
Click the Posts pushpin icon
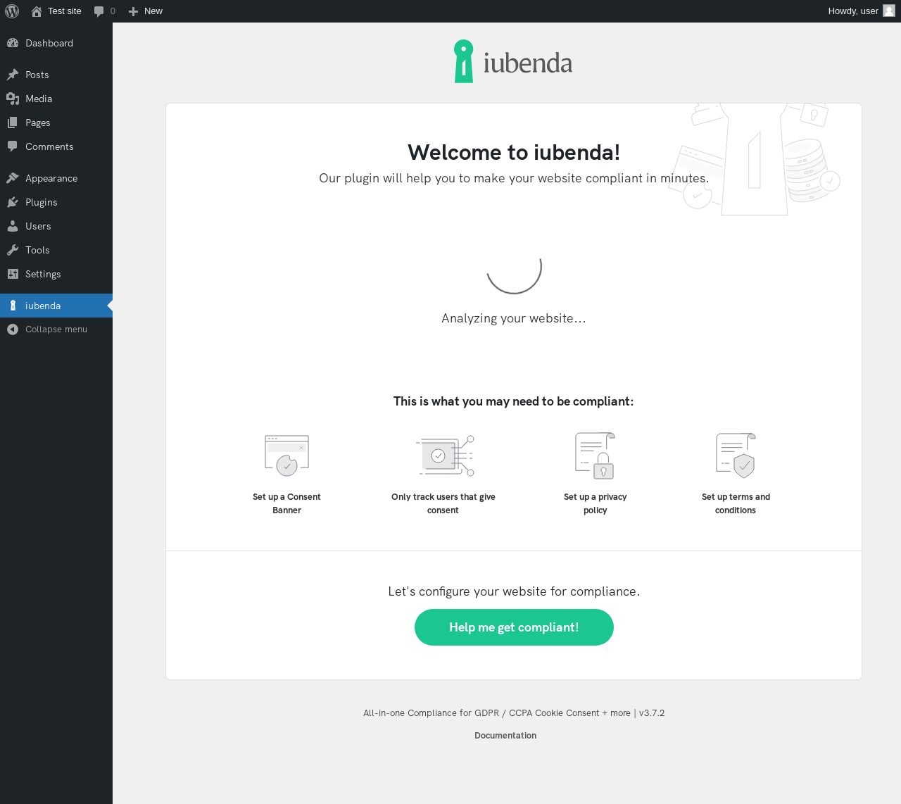pos(13,75)
